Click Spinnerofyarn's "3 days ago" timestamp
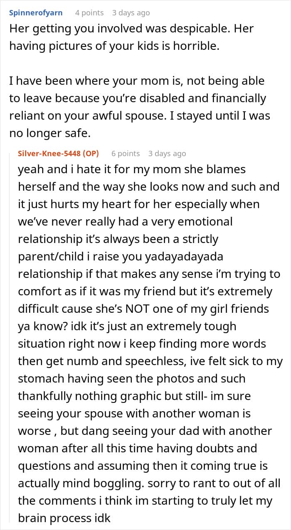291x530 pixels. pyautogui.click(x=131, y=12)
